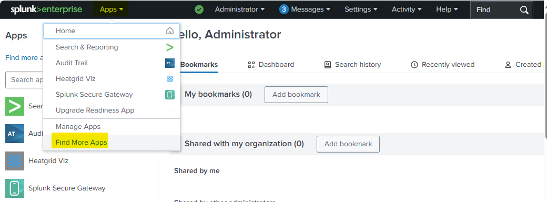Open the Apps dropdown menu
This screenshot has height=202, width=547.
click(x=112, y=9)
